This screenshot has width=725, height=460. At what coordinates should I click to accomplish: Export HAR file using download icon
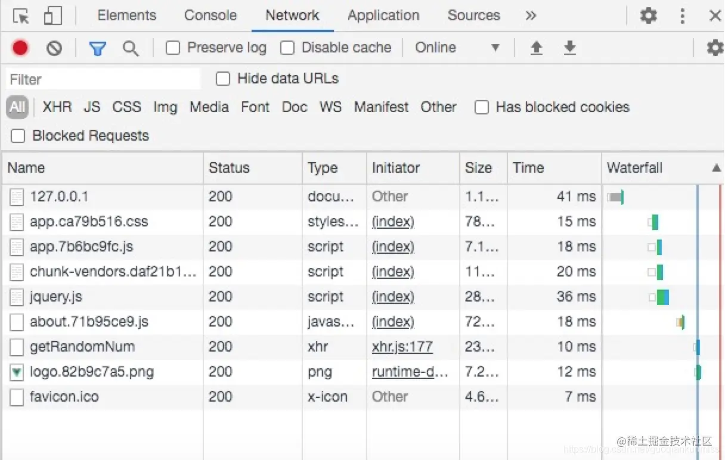click(x=569, y=48)
